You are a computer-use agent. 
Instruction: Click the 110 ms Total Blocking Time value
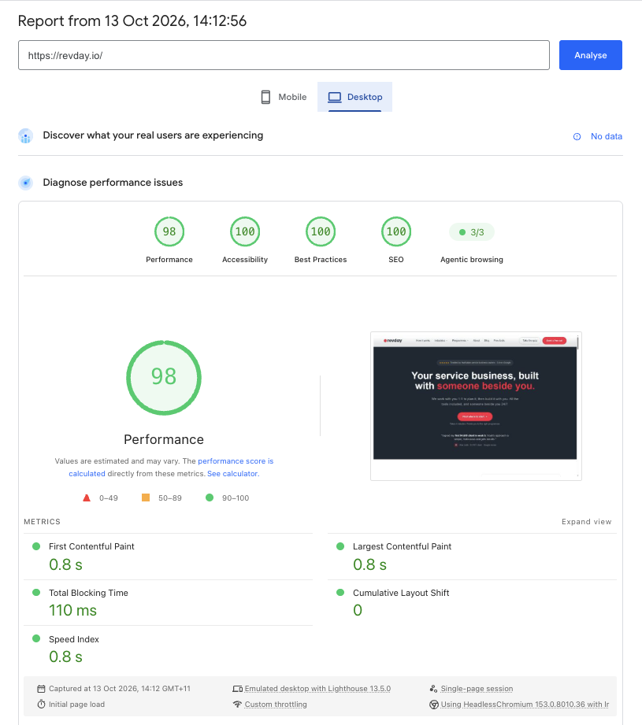(72, 610)
